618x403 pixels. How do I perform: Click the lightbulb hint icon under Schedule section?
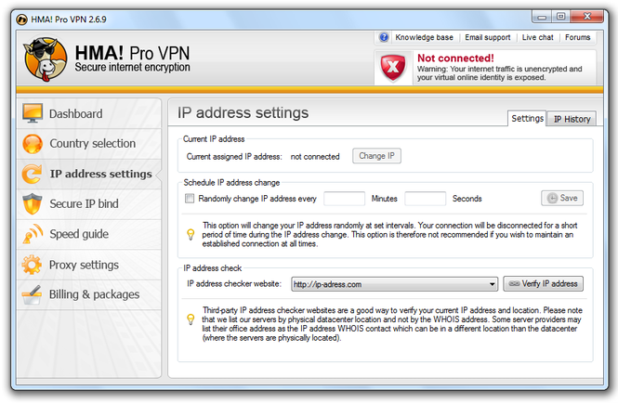click(191, 234)
